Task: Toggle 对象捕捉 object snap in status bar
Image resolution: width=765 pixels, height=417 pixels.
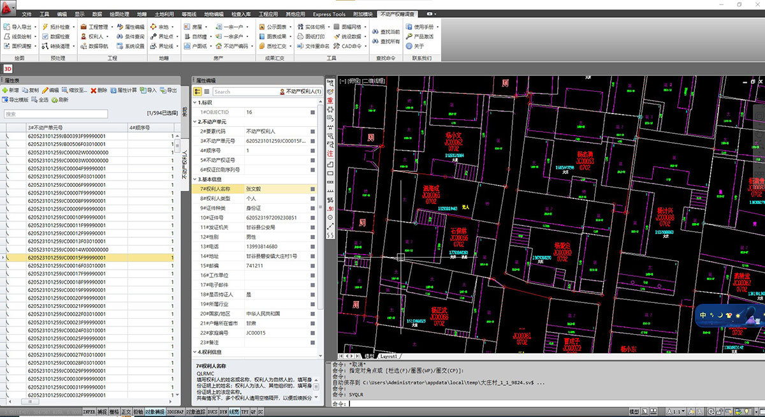Action: point(154,413)
